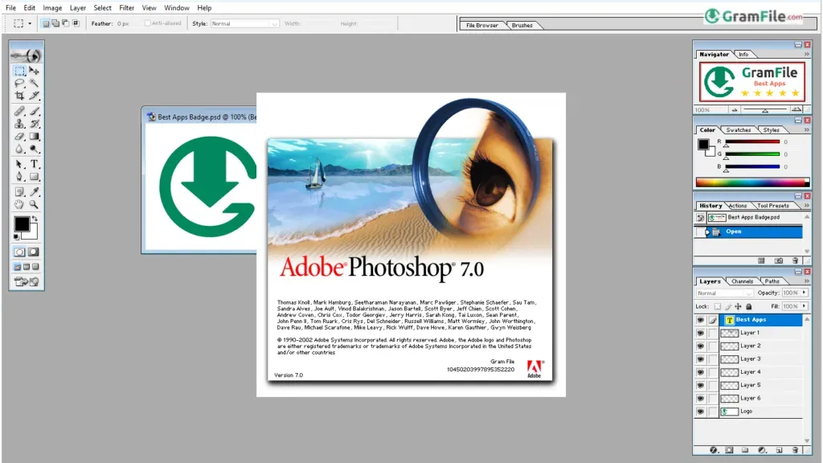The image size is (823, 463).
Task: Switch to the Tool Presets tab
Action: click(x=772, y=206)
